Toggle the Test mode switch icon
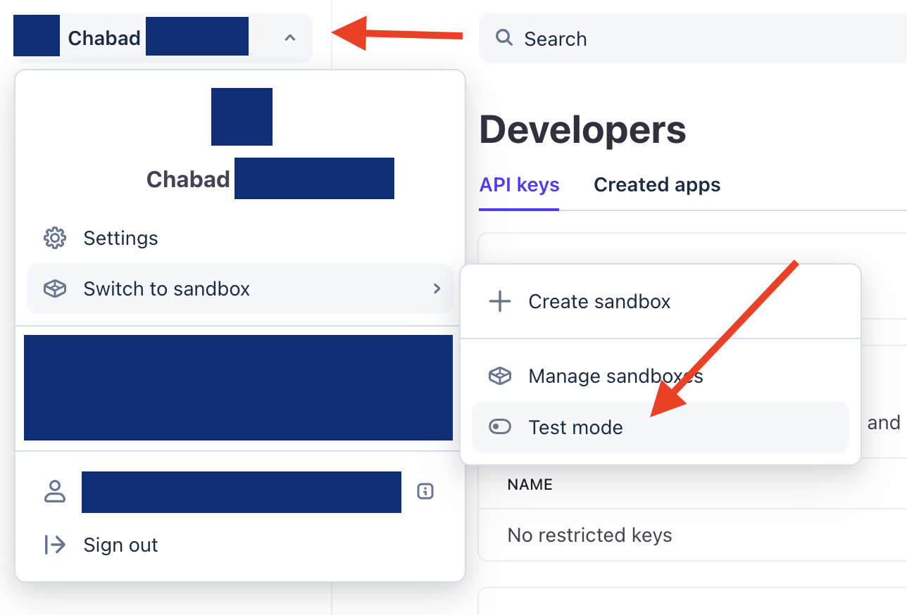Image resolution: width=907 pixels, height=615 pixels. 500,427
